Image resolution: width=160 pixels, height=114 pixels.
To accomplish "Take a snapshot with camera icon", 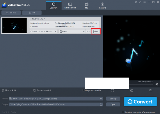I will (x=131, y=90).
